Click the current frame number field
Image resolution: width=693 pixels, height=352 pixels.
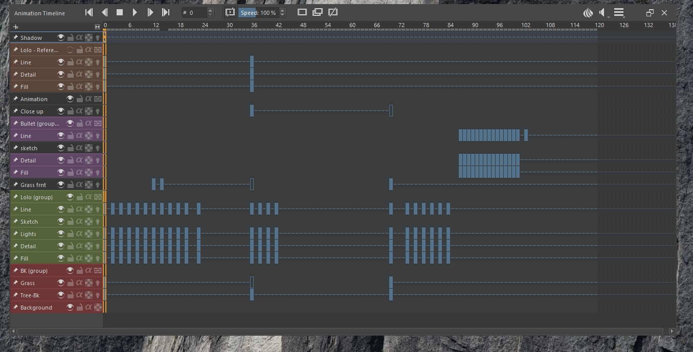pos(194,12)
